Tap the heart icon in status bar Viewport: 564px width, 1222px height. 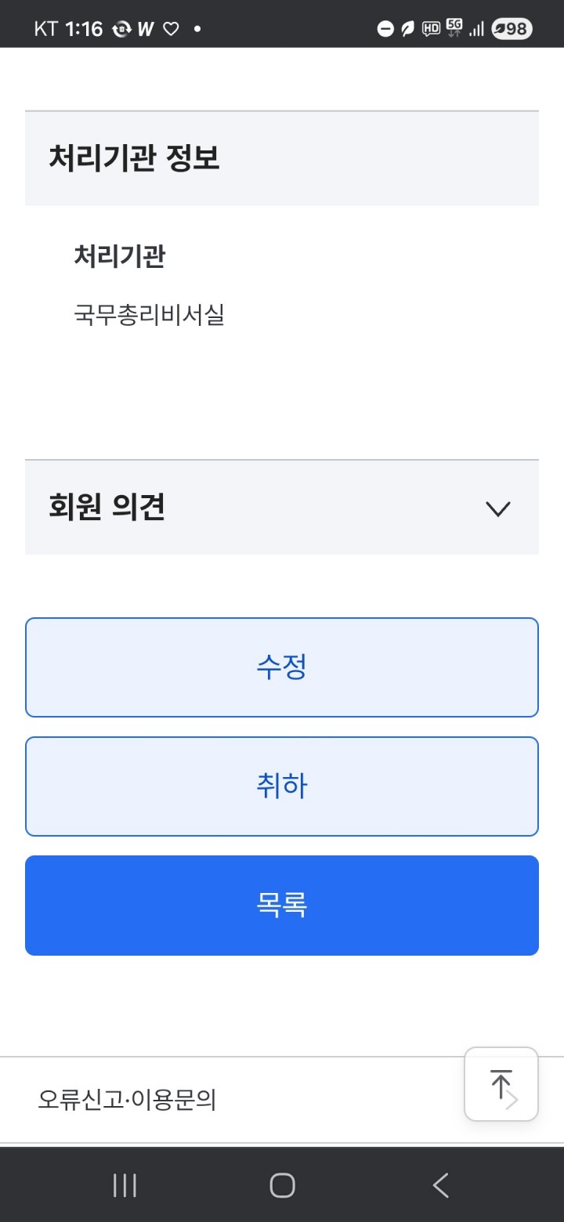[x=171, y=29]
